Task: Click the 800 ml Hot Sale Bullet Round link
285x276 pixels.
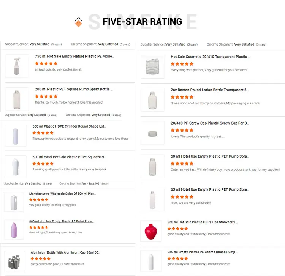Action: pyautogui.click(x=62, y=221)
